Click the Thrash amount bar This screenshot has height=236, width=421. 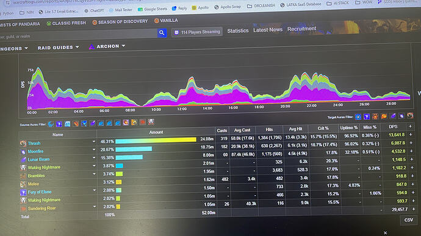pyautogui.click(x=156, y=140)
